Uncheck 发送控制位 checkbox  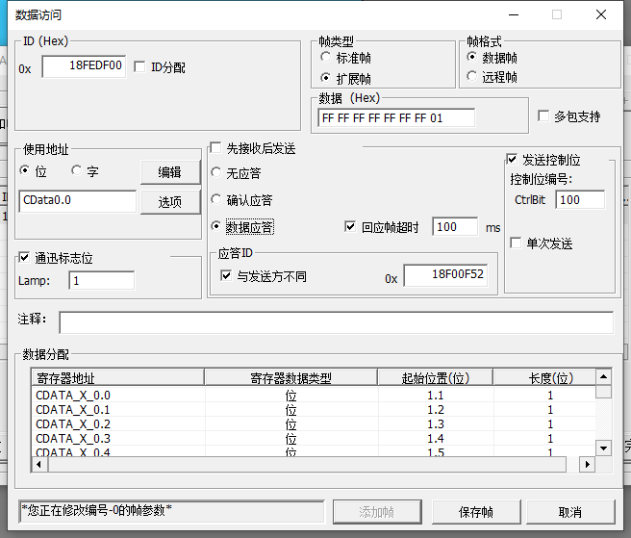tap(512, 160)
